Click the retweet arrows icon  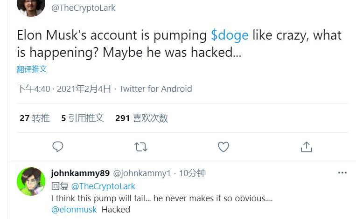coord(140,147)
